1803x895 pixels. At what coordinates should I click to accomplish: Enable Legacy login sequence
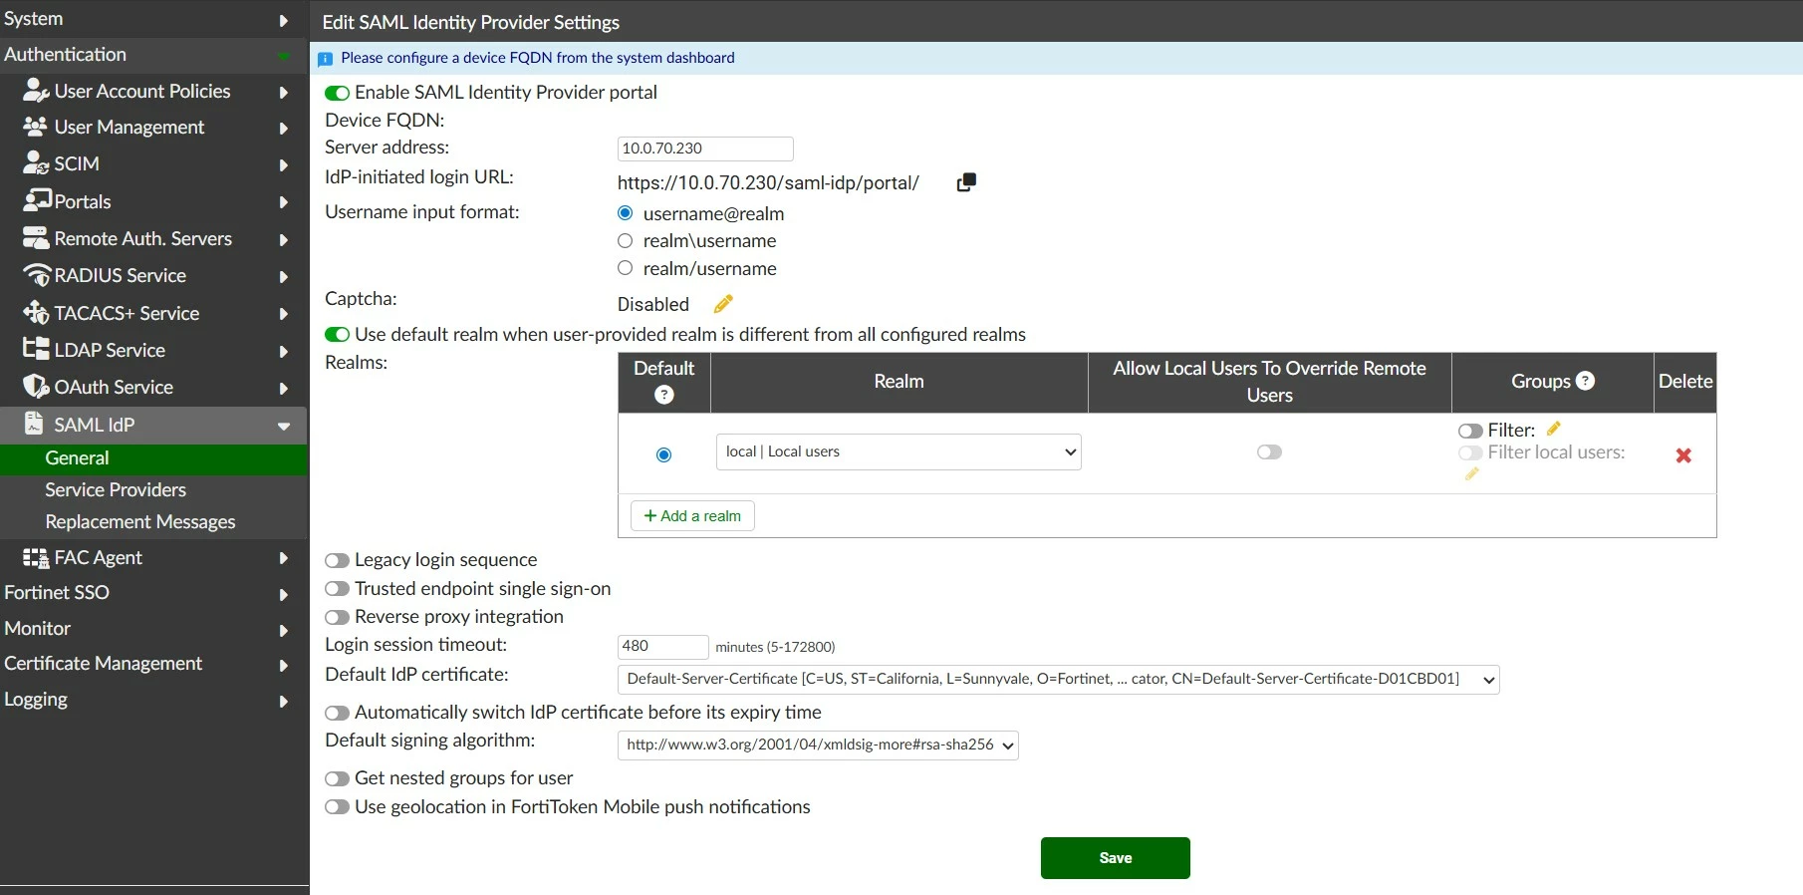pyautogui.click(x=337, y=561)
